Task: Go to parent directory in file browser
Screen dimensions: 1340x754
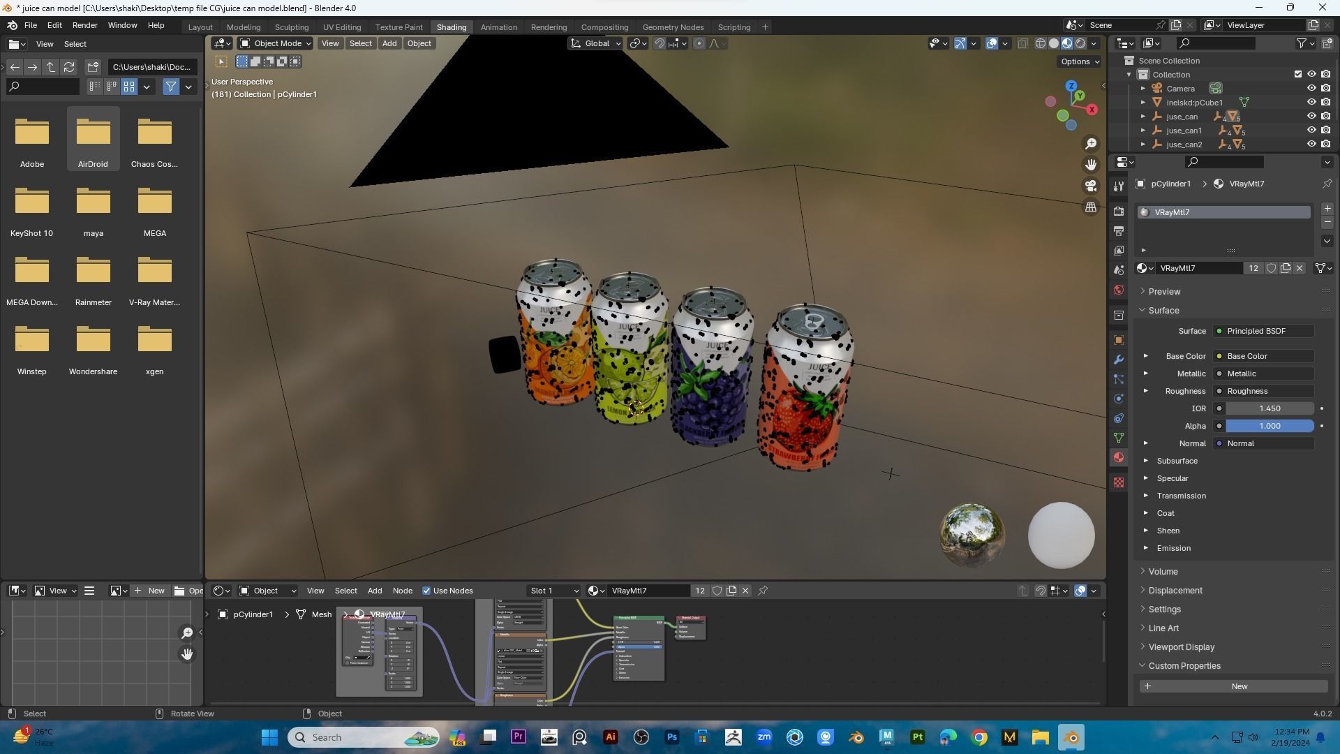Action: (x=51, y=67)
